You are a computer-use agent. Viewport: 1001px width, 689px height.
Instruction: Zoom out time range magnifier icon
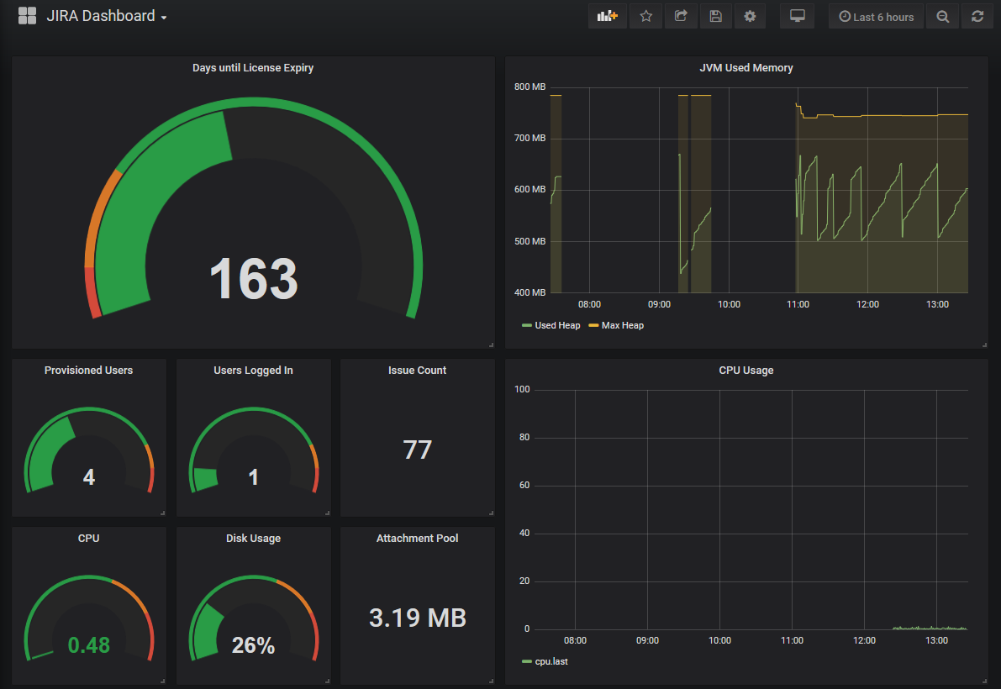[943, 16]
